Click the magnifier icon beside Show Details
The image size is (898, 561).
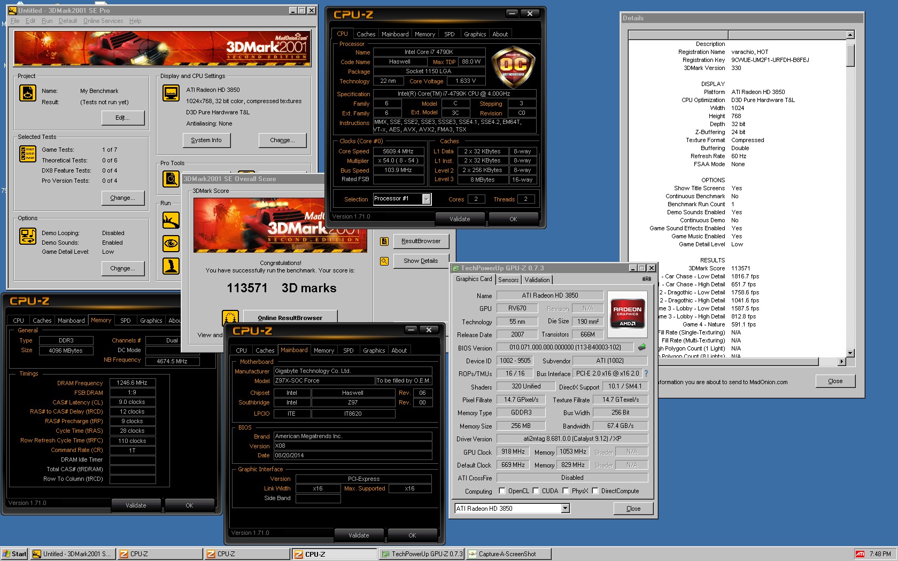pos(384,261)
